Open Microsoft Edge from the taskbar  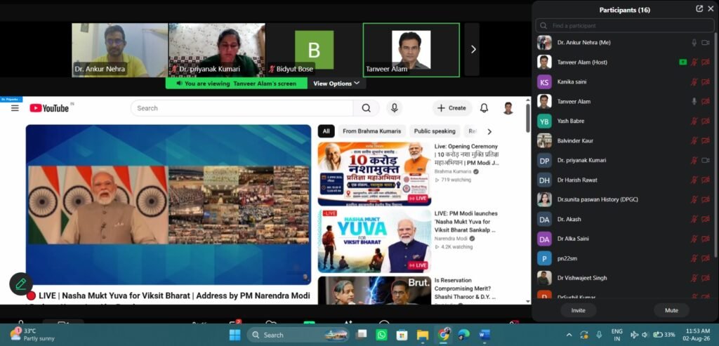463,335
